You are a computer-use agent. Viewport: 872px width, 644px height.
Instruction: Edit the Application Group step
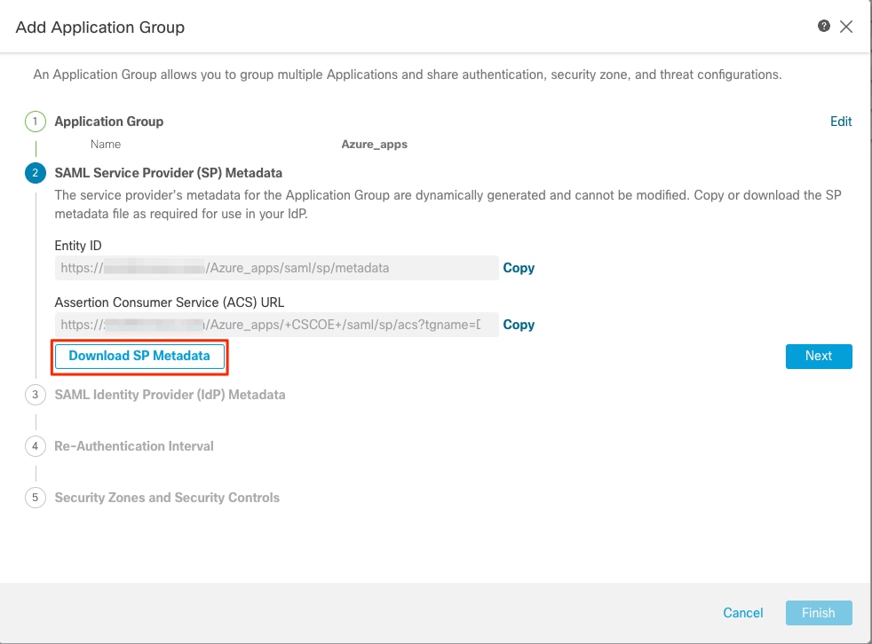(x=841, y=122)
